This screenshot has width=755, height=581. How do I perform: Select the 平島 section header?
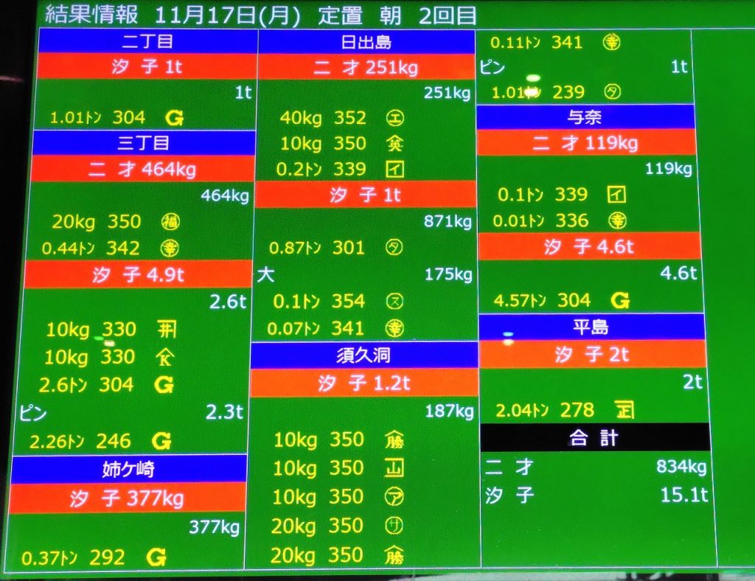pos(591,327)
